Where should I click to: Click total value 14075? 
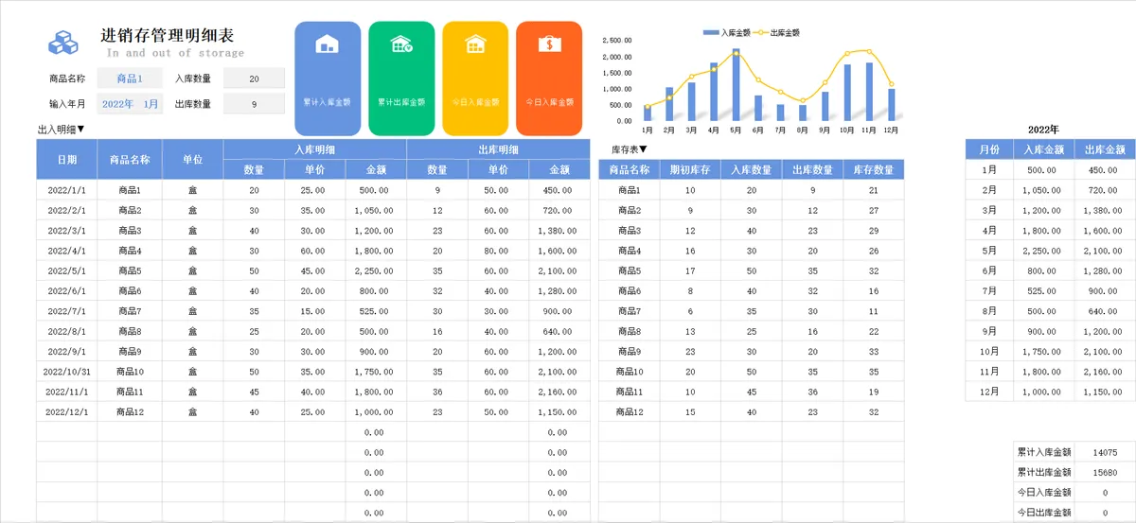[x=1104, y=452]
